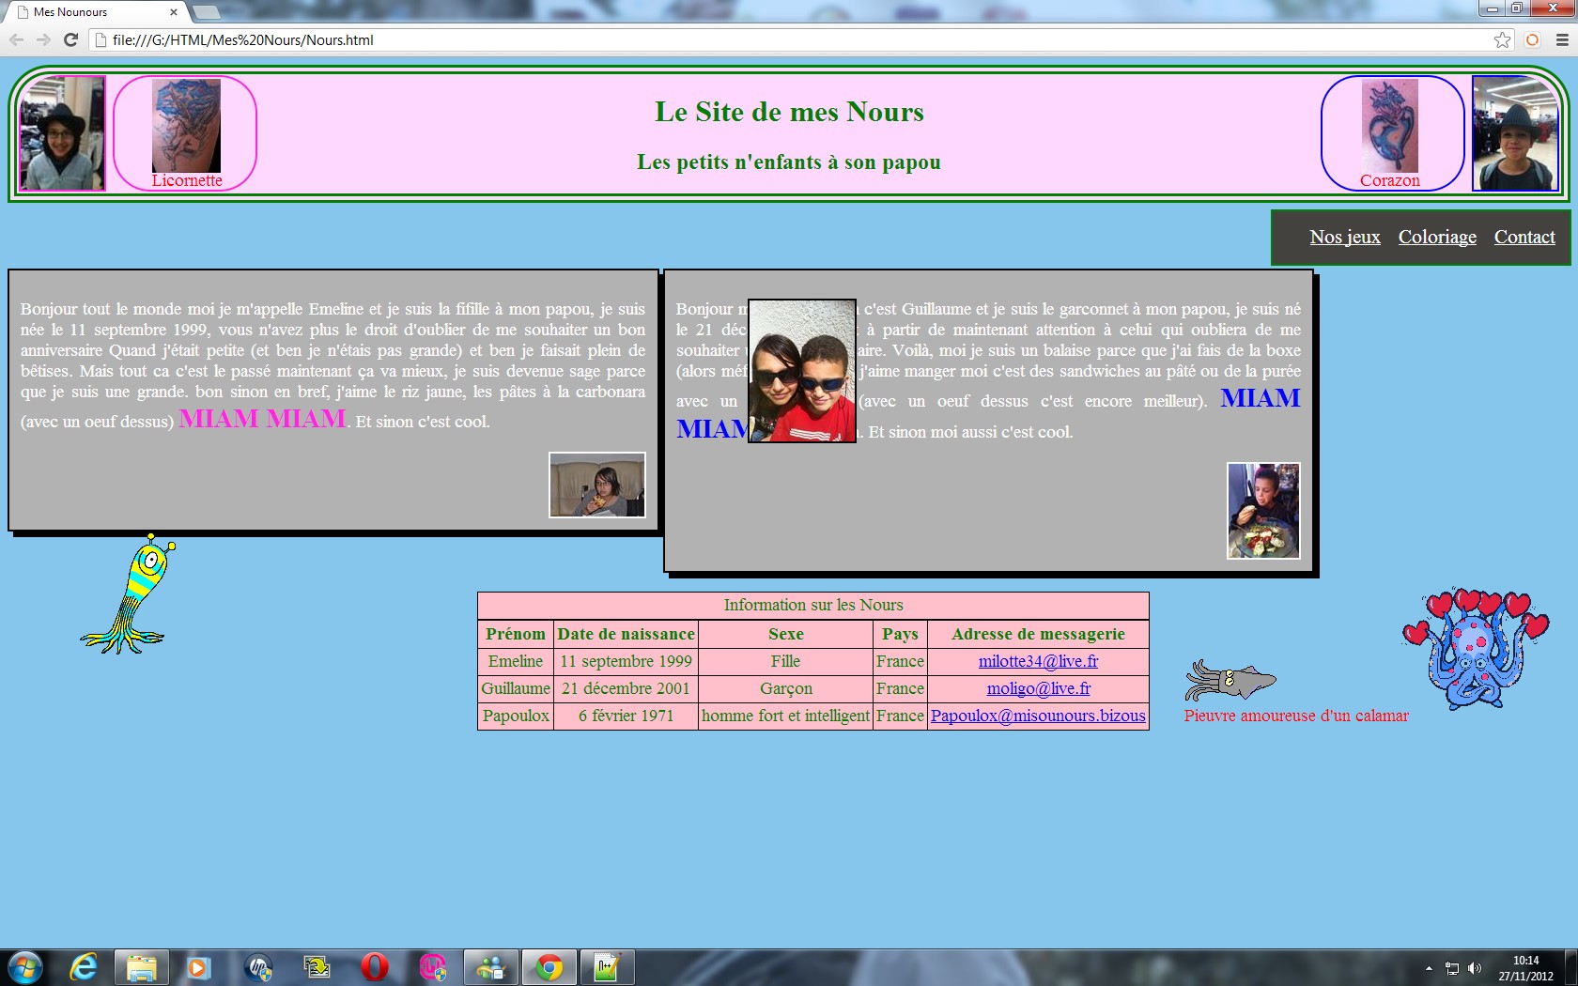Click the pink 'MIAM MIAM' text
This screenshot has height=986, width=1578.
263,419
